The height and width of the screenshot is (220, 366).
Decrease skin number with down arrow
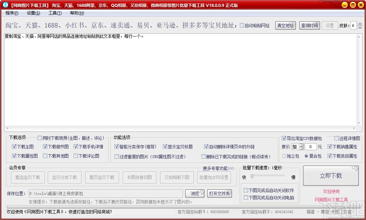pos(360,27)
